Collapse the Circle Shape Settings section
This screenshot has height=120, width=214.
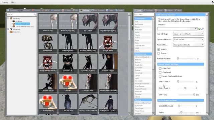coord(181,100)
